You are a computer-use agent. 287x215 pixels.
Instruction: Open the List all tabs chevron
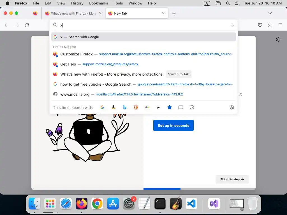click(x=270, y=13)
